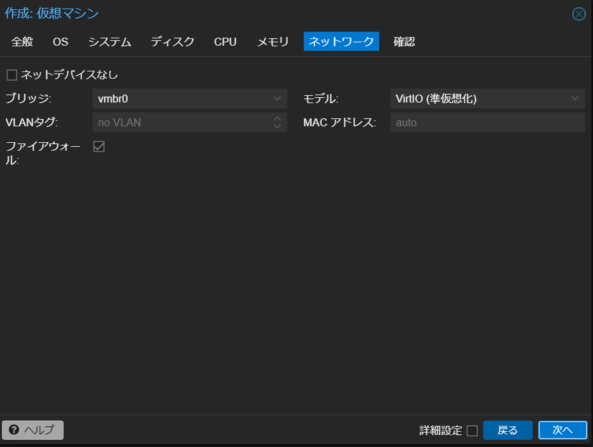Image resolution: width=593 pixels, height=447 pixels.
Task: Increase the VLANタグ value with up arrow
Action: click(x=277, y=118)
